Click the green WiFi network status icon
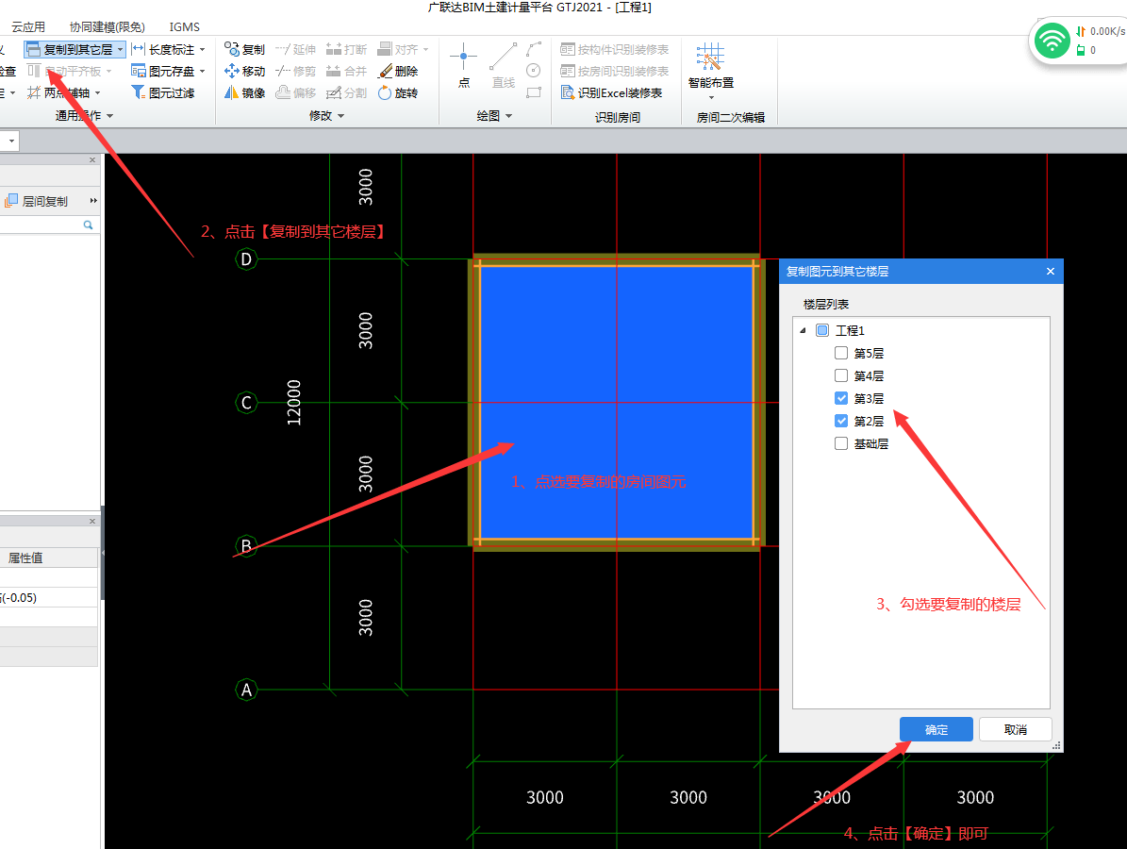This screenshot has width=1127, height=849. (x=1052, y=41)
